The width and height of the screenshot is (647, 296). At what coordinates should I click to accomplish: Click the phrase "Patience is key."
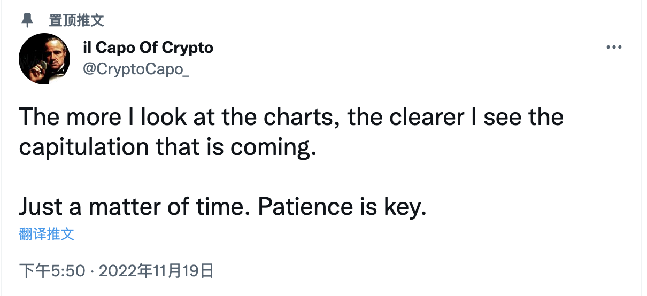[342, 208]
